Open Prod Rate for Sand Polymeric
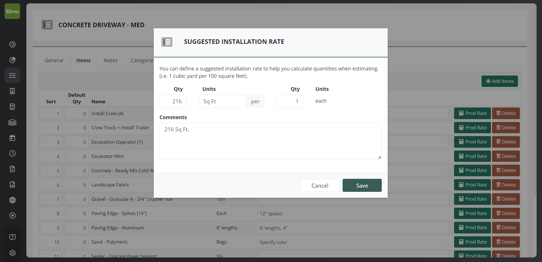 point(472,242)
